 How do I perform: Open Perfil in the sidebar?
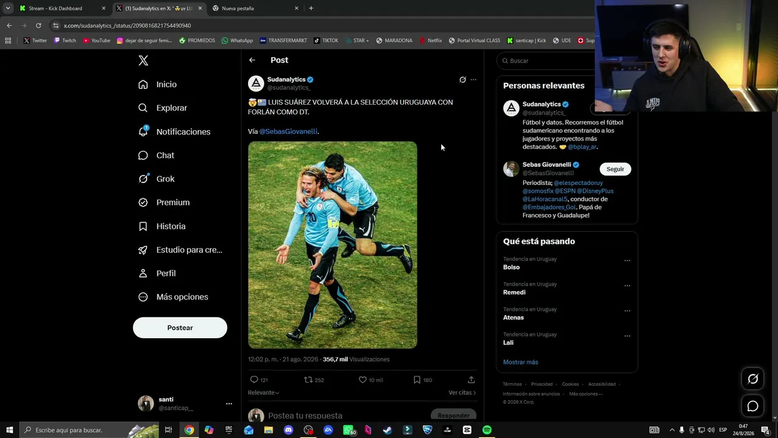point(157,274)
